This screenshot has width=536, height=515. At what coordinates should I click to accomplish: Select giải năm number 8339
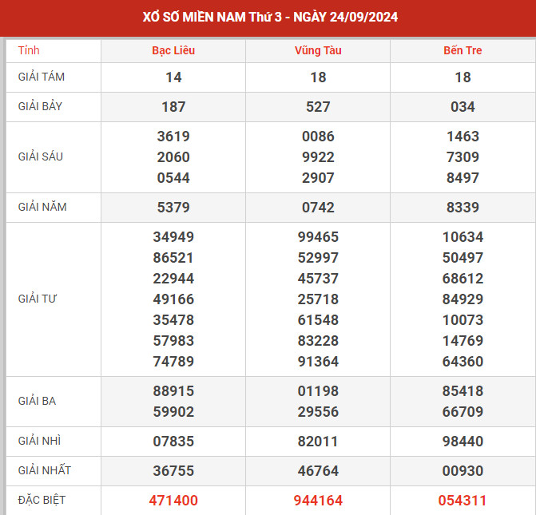point(463,207)
